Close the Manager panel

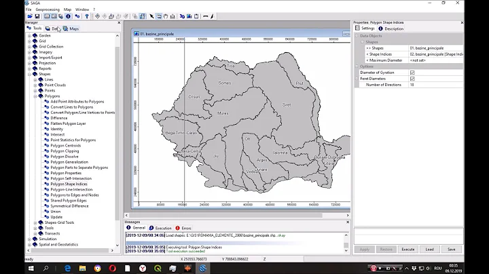(119, 23)
